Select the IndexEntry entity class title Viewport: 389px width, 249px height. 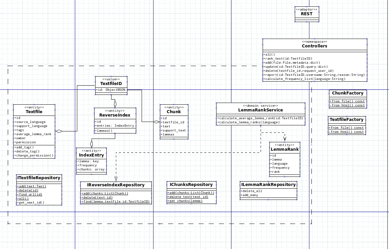click(x=91, y=155)
